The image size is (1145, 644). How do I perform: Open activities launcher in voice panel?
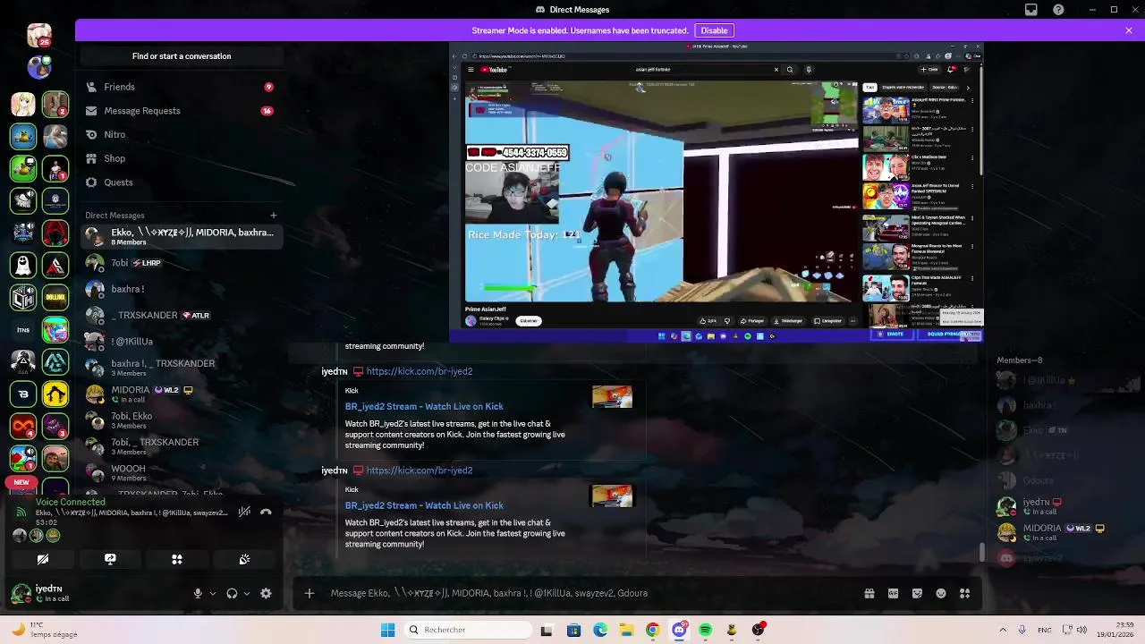177,559
